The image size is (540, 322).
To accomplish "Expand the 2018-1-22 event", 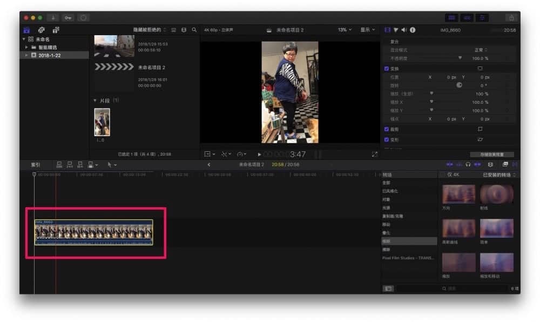I will pos(26,55).
